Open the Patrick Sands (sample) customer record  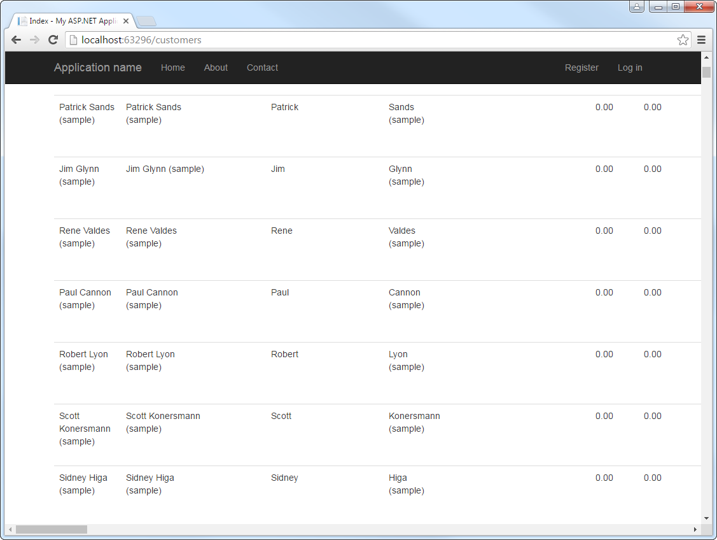pyautogui.click(x=87, y=113)
